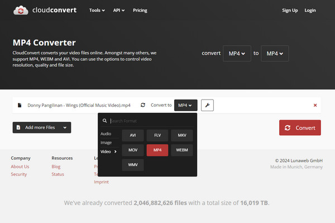Screen dimensions: 335x223
Task: Click the Login link
Action: tap(310, 10)
